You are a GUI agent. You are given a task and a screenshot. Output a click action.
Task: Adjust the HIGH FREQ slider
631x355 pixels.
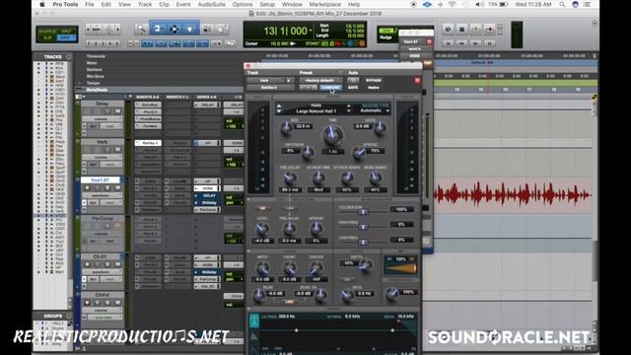[364, 226]
